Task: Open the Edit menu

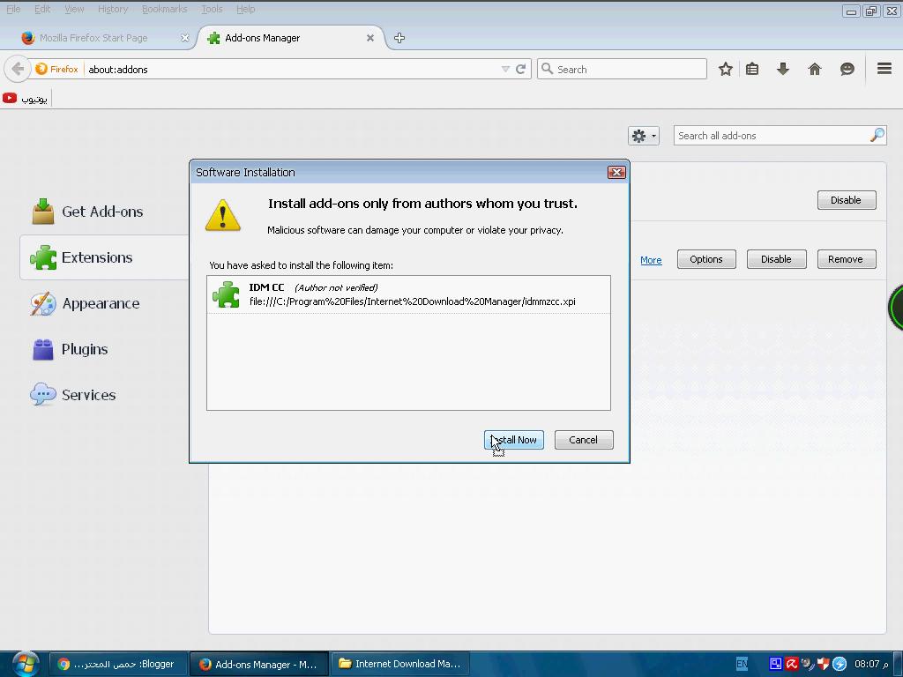Action: click(42, 9)
